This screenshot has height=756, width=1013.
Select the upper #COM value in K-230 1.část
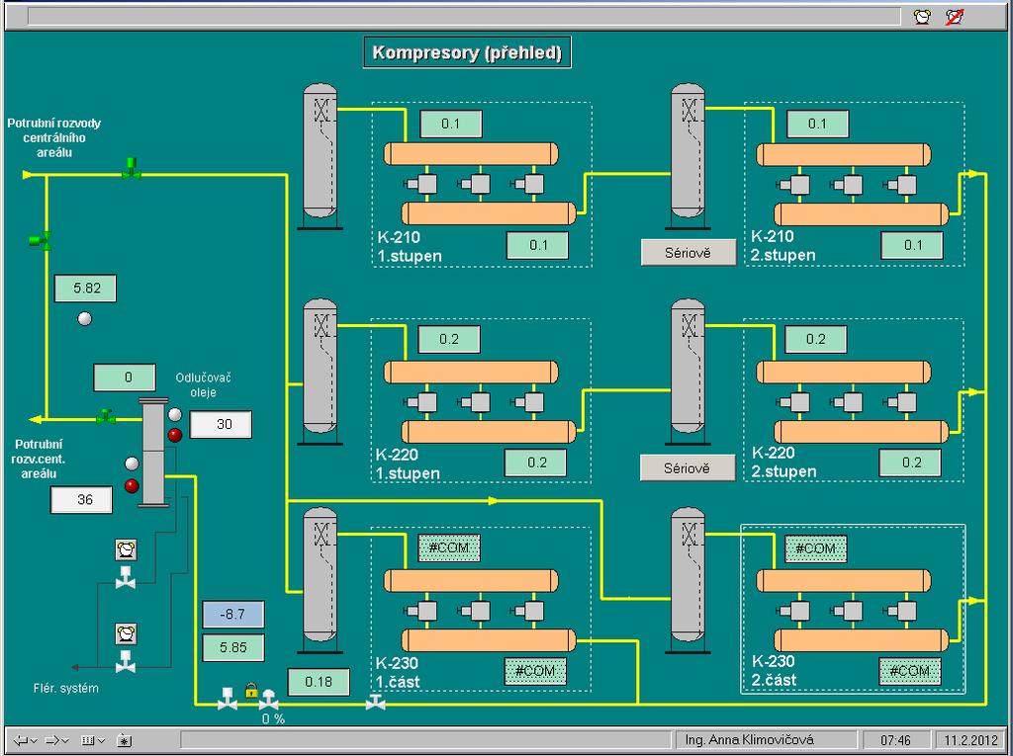(x=449, y=548)
